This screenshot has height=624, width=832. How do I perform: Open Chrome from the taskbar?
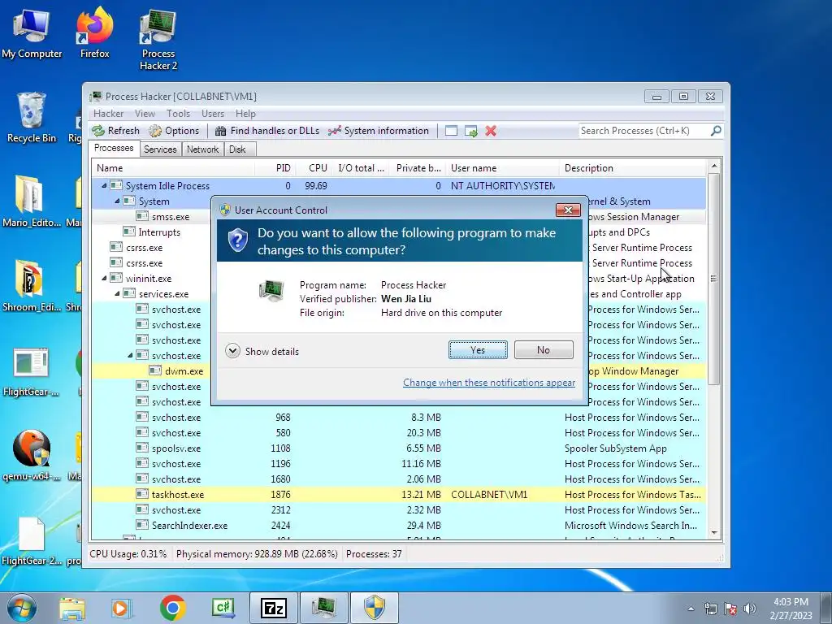click(x=172, y=608)
